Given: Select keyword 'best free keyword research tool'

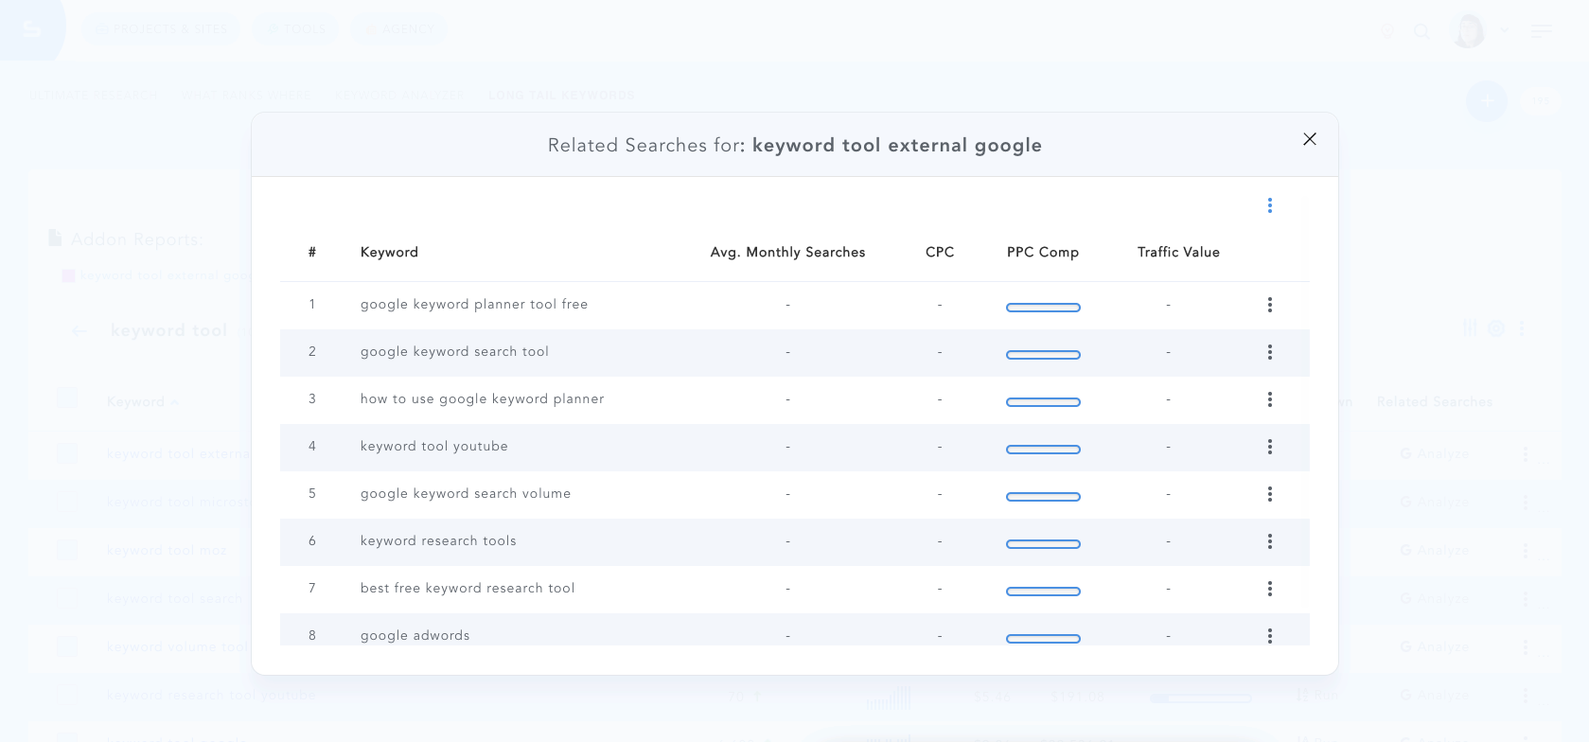Looking at the screenshot, I should point(468,589).
